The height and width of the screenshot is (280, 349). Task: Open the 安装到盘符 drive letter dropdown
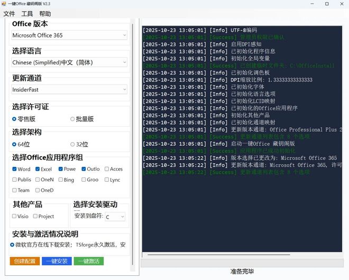(x=115, y=217)
